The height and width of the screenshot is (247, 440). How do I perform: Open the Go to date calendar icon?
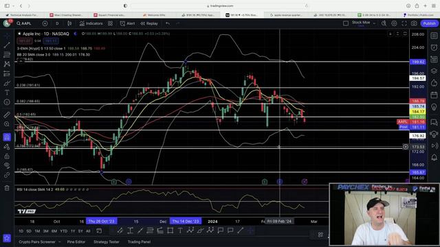99,231
